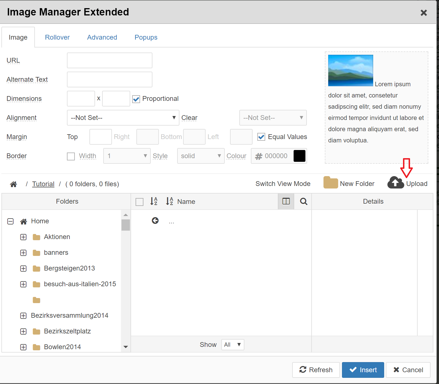The height and width of the screenshot is (384, 439).
Task: Click the black border colour swatch
Action: pos(299,156)
